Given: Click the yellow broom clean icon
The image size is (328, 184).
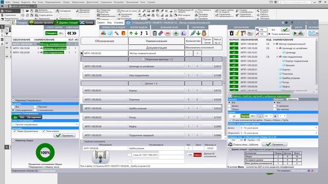Looking at the screenshot, I should [237, 33].
